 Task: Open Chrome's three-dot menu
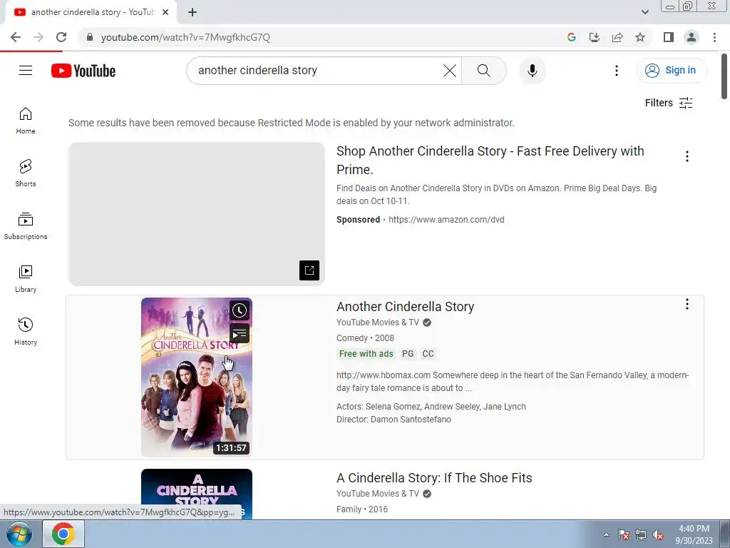714,37
